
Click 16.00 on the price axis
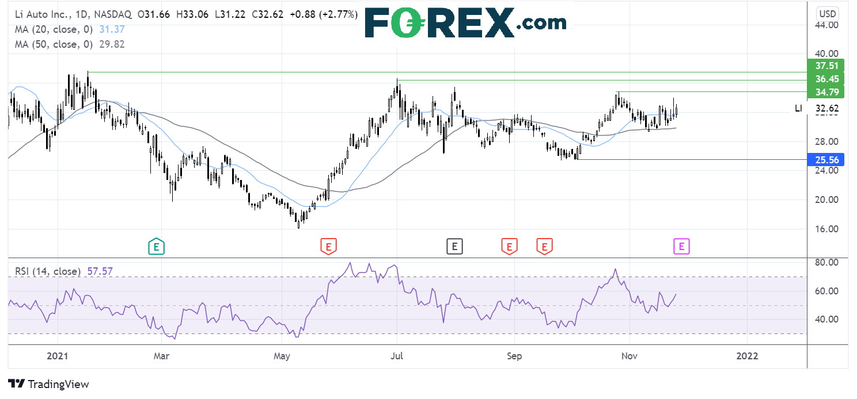point(826,229)
